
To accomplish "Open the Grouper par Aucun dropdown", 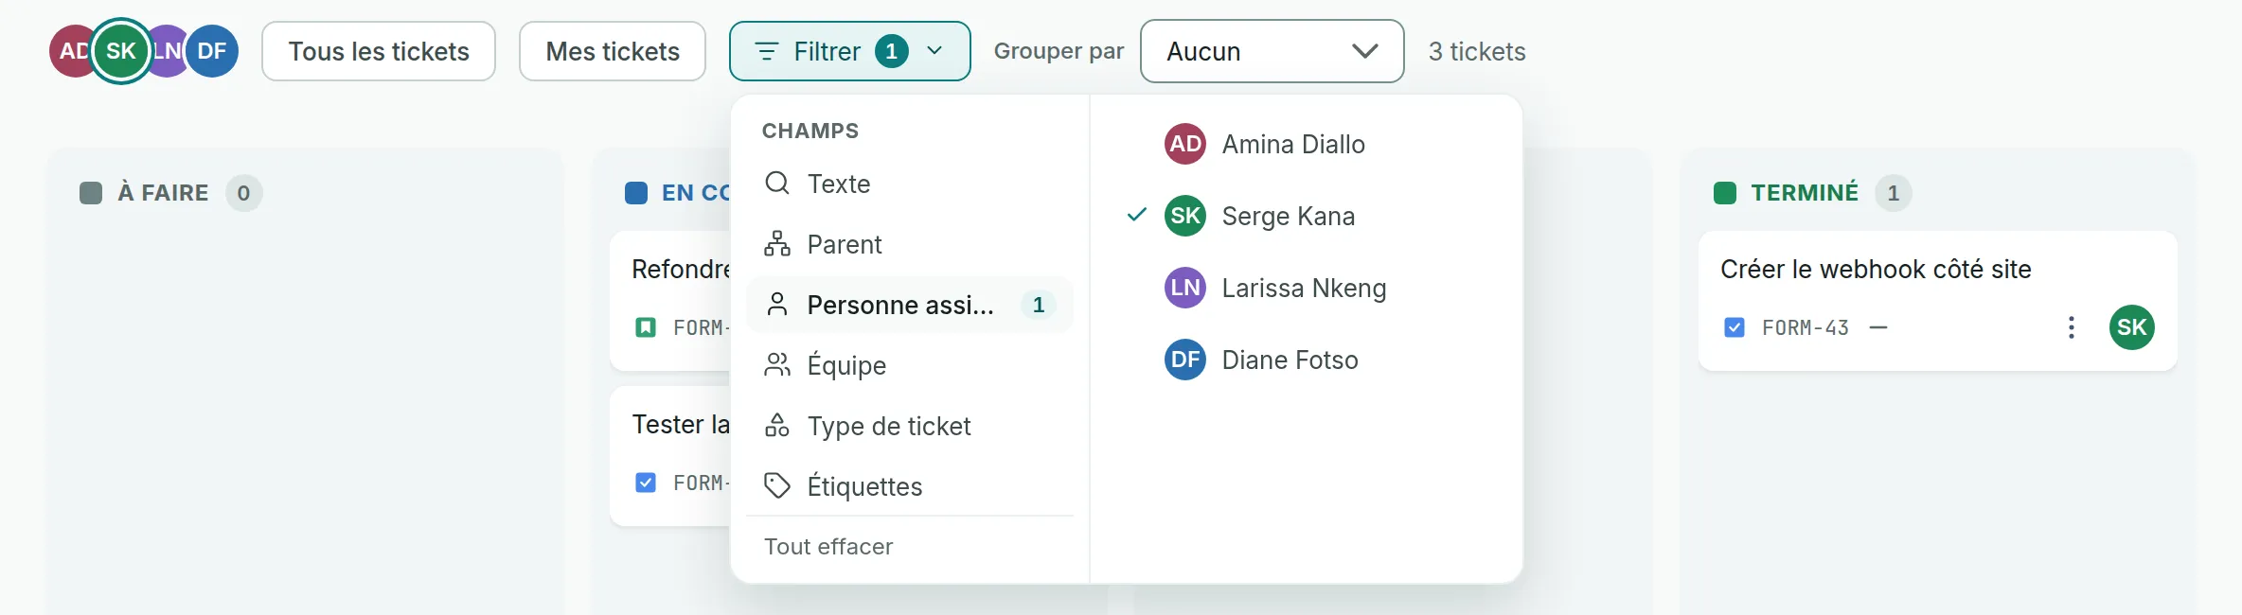I will [x=1272, y=51].
